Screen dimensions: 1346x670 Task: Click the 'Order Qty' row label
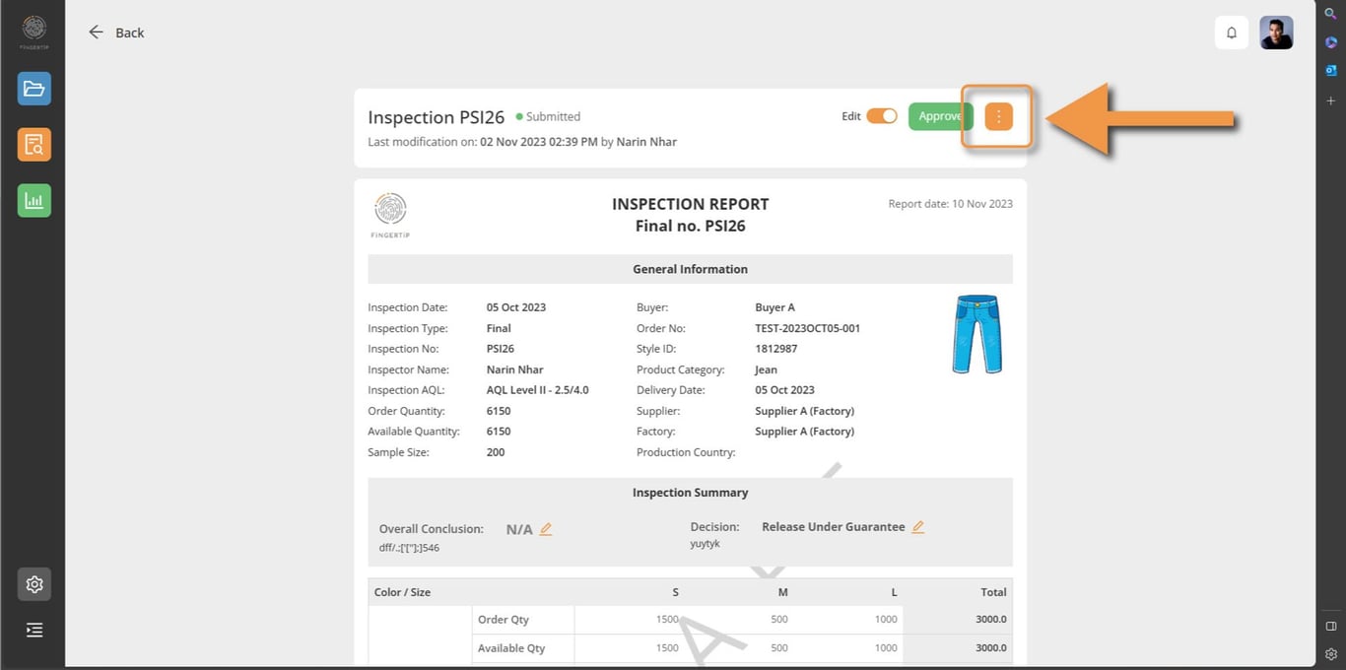coord(504,620)
